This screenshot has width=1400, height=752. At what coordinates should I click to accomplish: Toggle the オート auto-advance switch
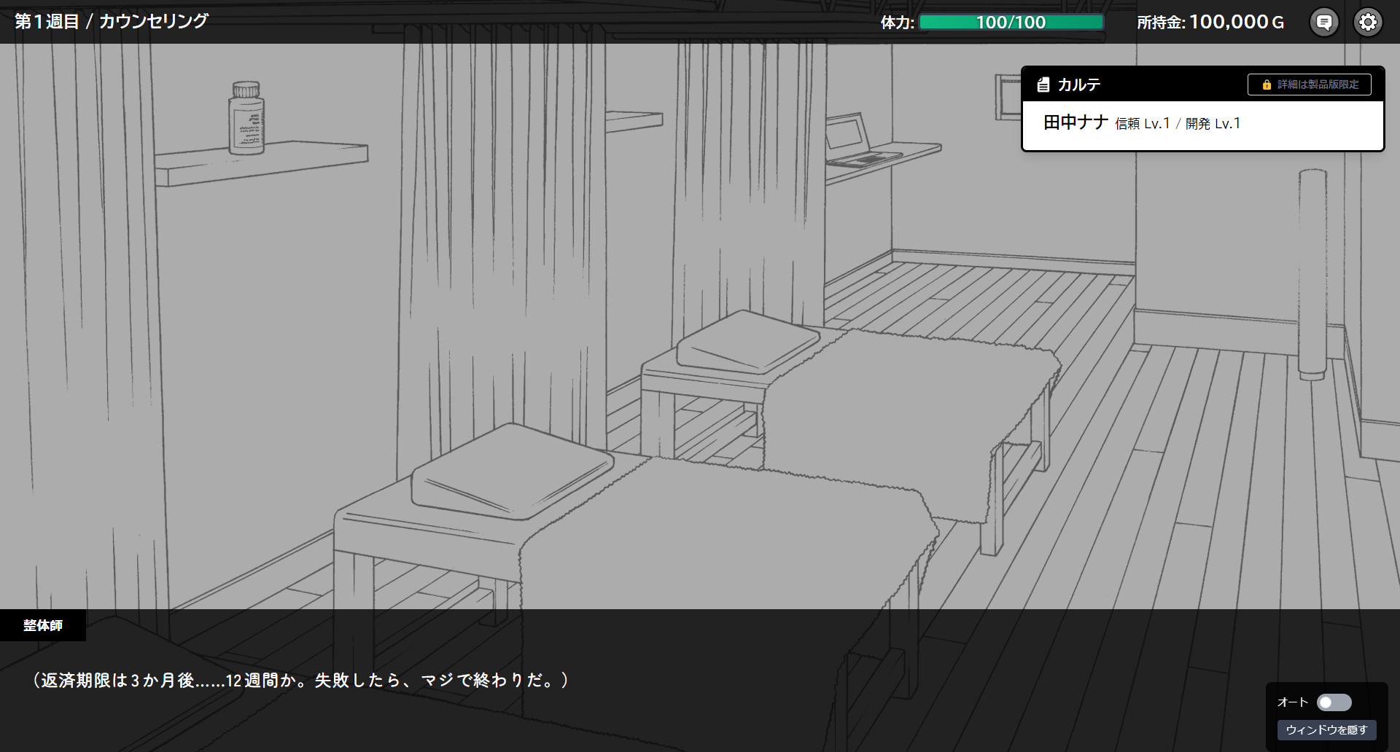1334,702
